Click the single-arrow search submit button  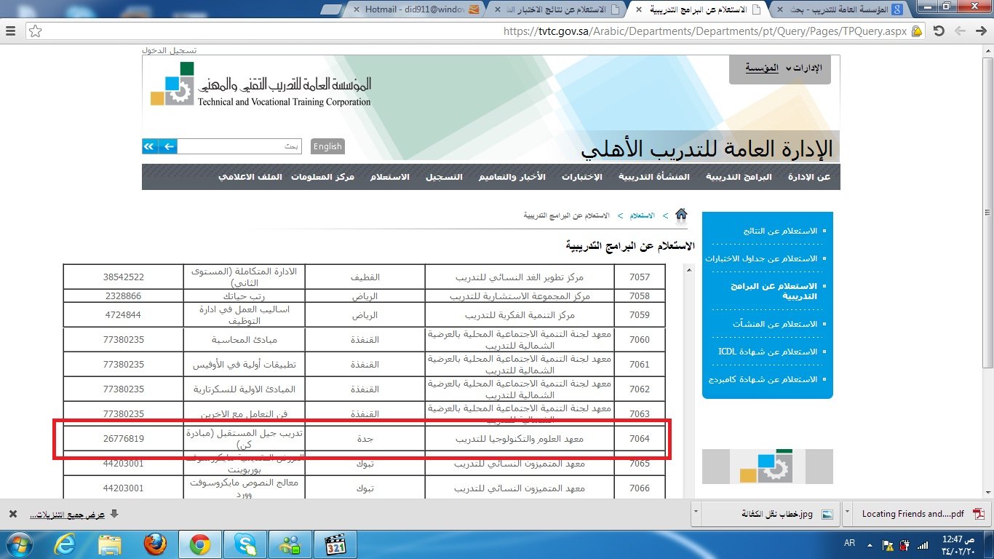pos(168,146)
